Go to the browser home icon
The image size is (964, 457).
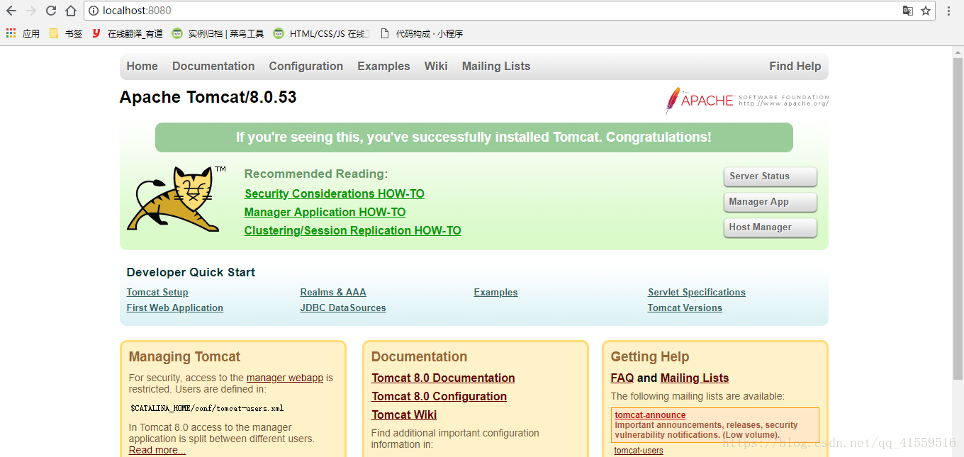point(71,11)
